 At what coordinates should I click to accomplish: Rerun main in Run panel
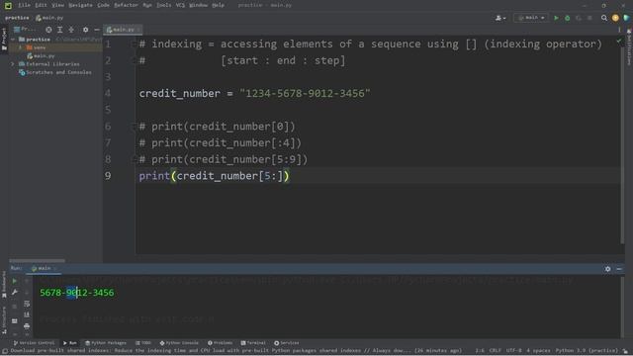[15, 281]
